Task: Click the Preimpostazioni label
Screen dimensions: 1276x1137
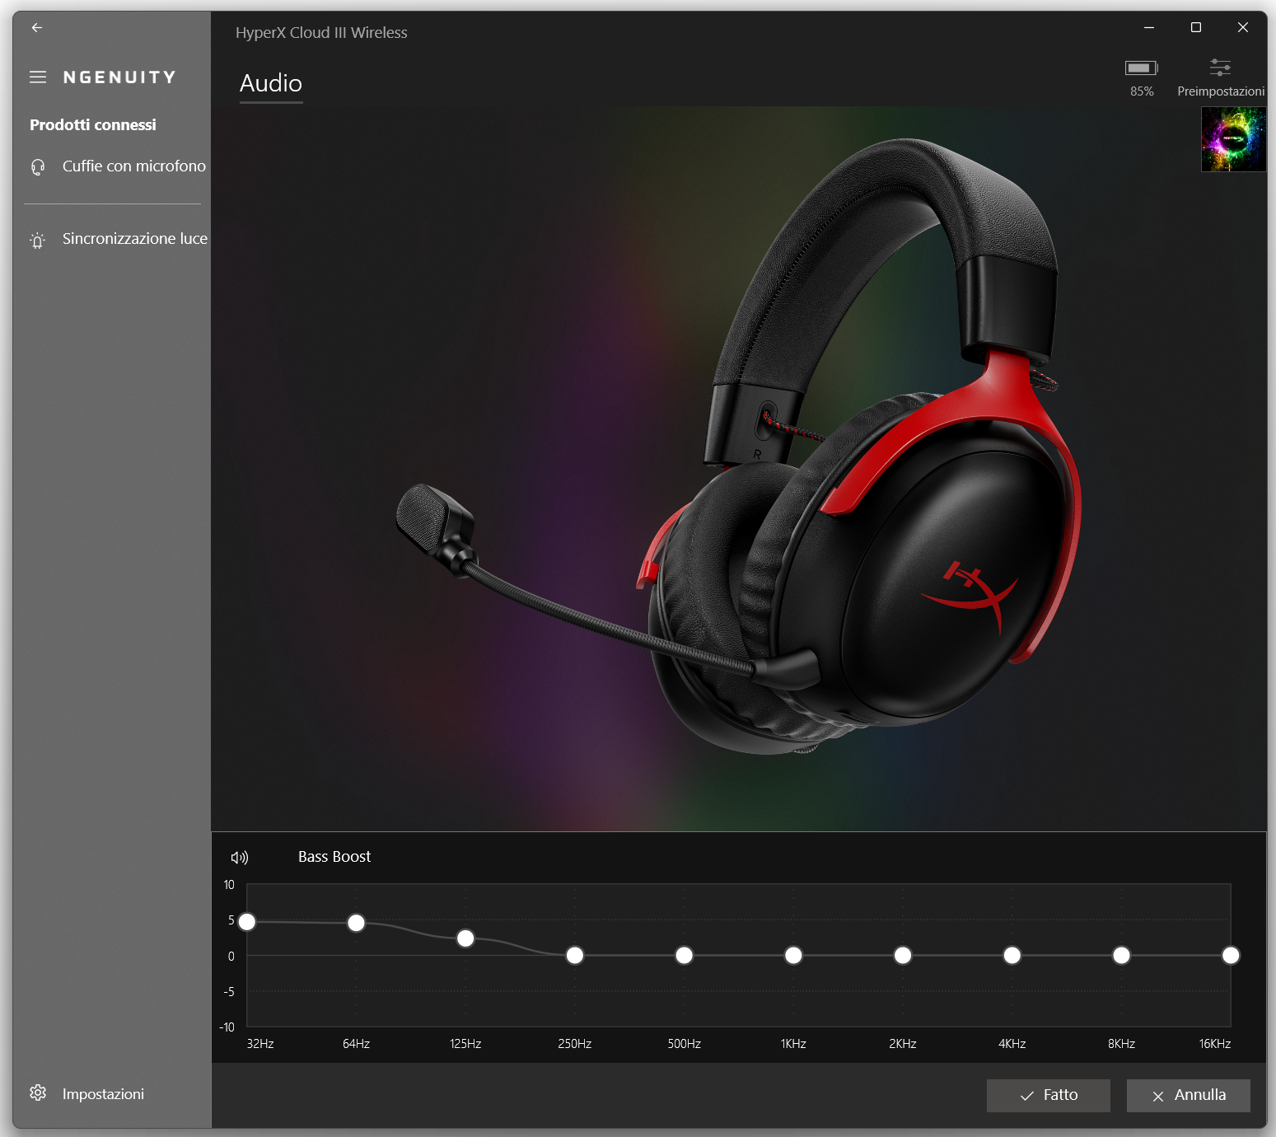Action: [x=1221, y=91]
